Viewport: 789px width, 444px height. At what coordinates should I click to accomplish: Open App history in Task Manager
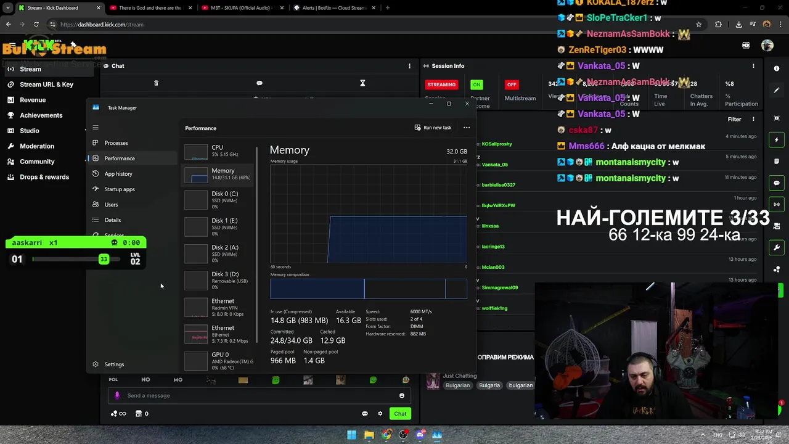(118, 174)
